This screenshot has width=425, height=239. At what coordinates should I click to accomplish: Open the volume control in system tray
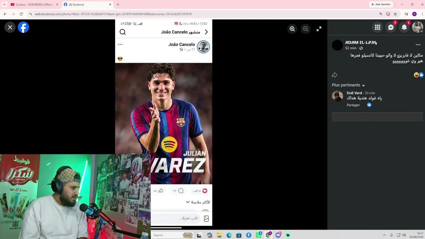(404, 235)
